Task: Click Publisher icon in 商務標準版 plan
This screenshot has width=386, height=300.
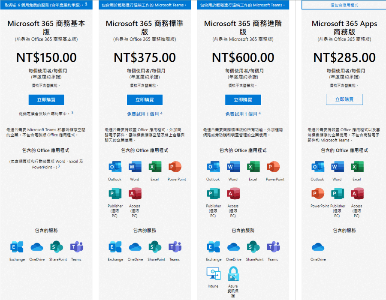Action: [x=115, y=194]
